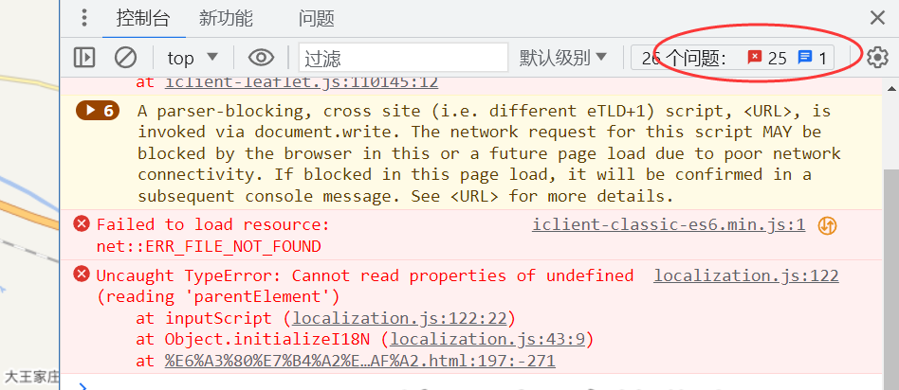Viewport: 899px width, 390px height.
Task: Clear console with the ban icon
Action: [125, 57]
